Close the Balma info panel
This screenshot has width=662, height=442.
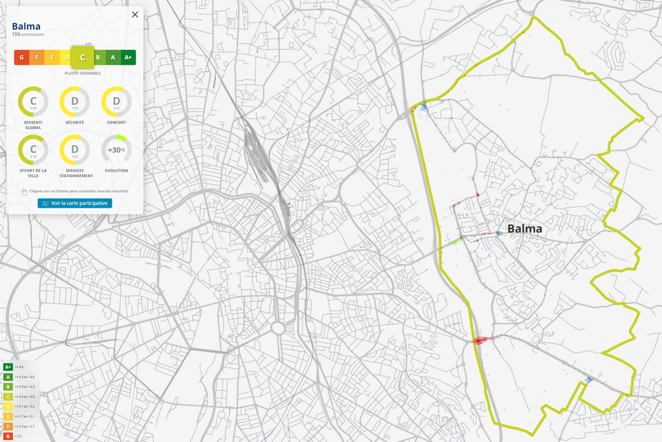(134, 14)
